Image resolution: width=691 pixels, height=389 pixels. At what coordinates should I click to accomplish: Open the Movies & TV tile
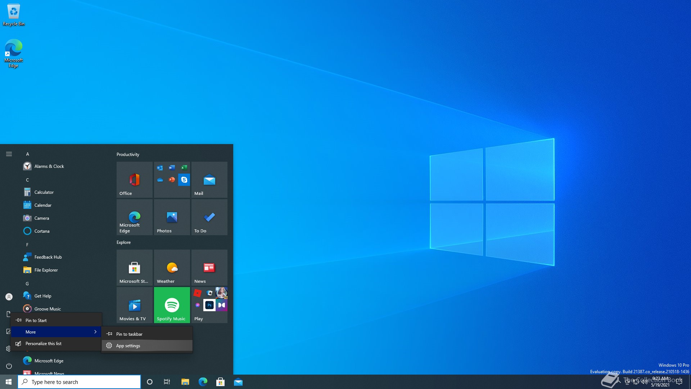click(x=135, y=305)
